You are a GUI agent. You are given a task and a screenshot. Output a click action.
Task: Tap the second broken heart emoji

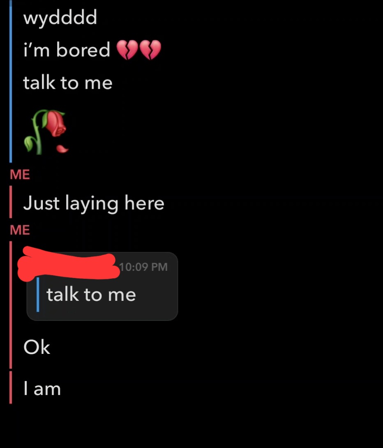[x=150, y=50]
